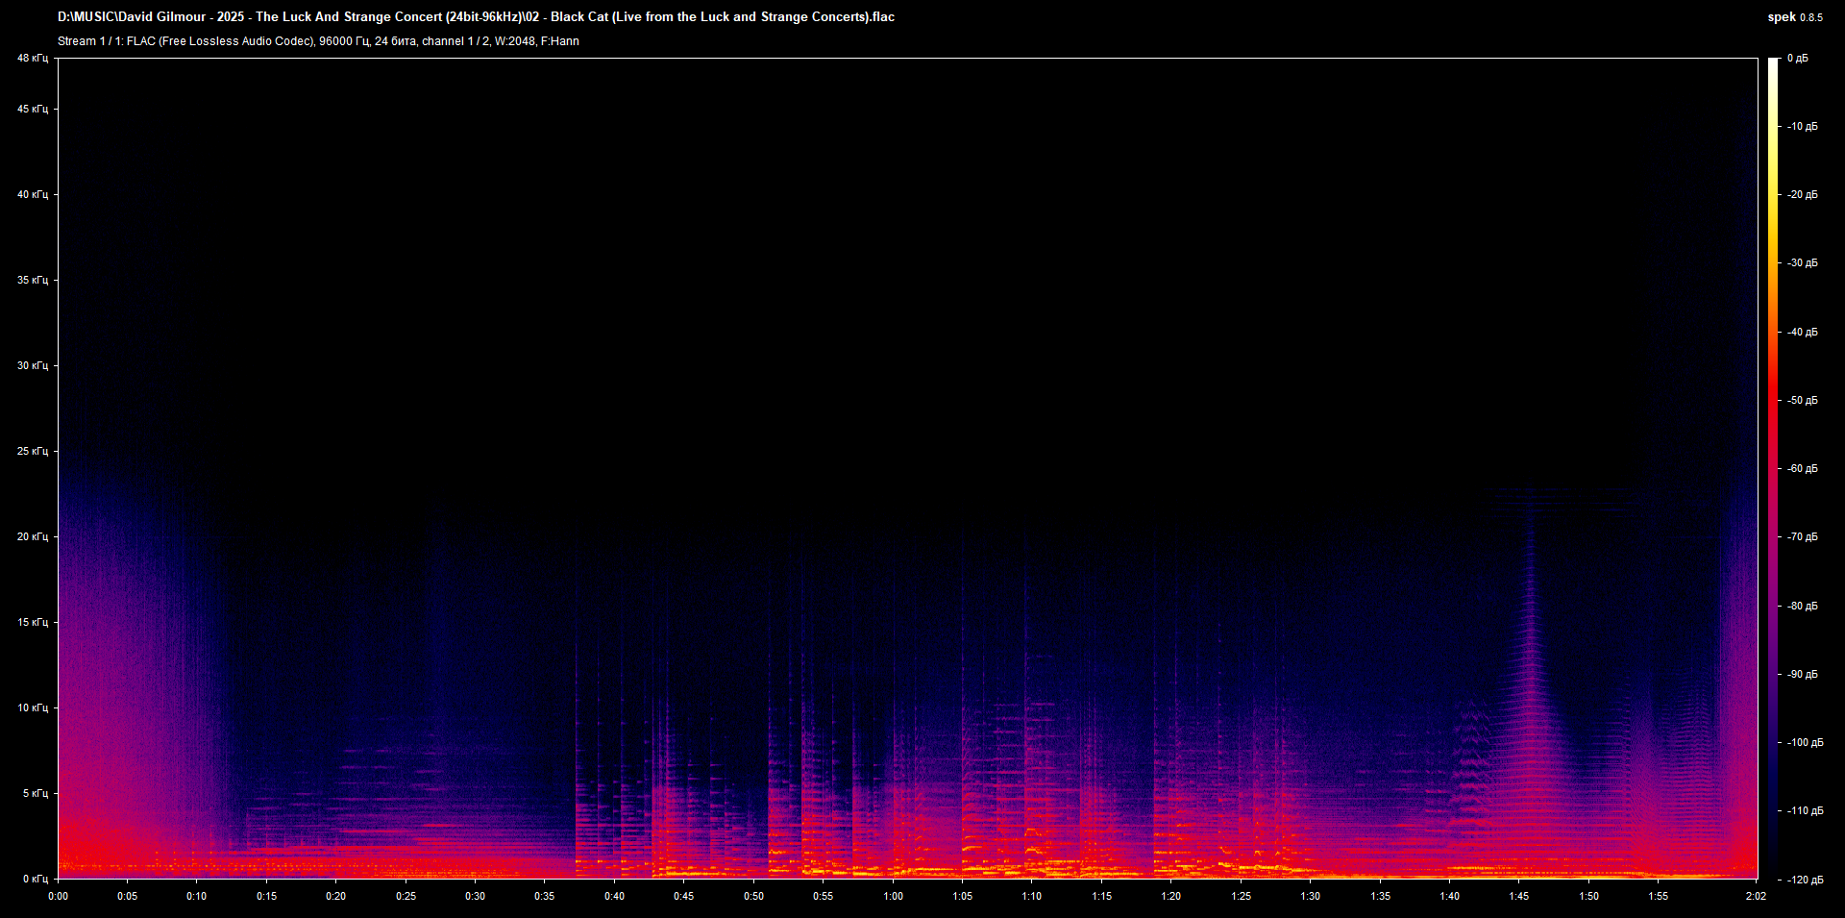Click the 5 кГц frequency axis label
Image resolution: width=1845 pixels, height=918 pixels.
tap(35, 794)
